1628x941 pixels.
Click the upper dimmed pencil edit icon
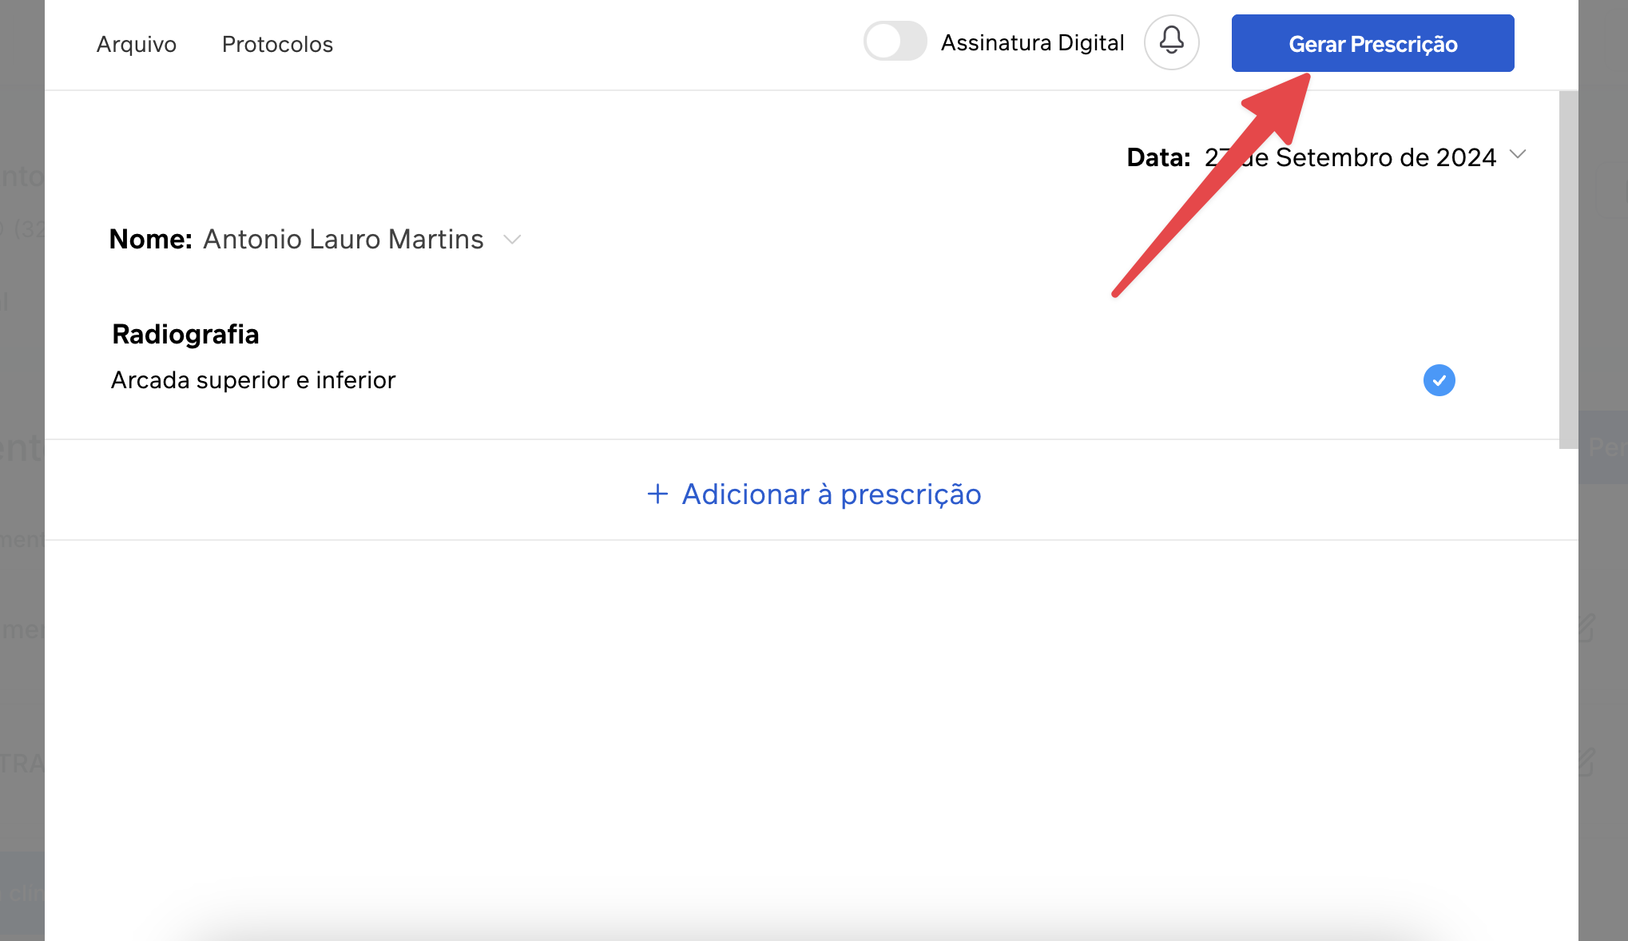point(1586,628)
